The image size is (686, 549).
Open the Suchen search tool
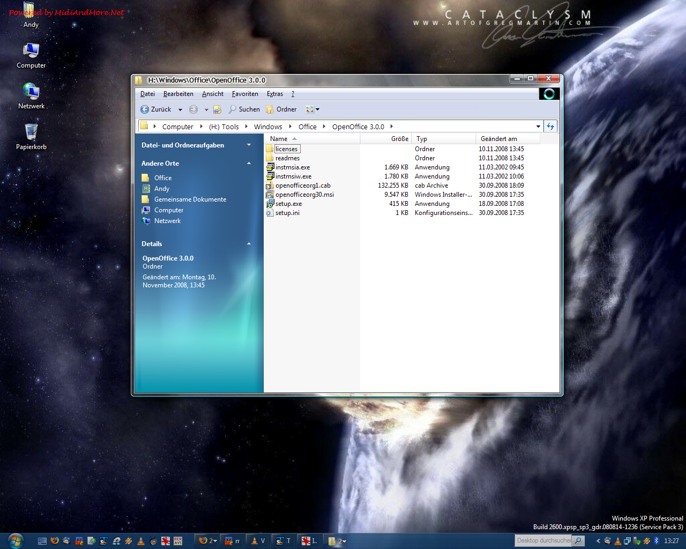(244, 109)
